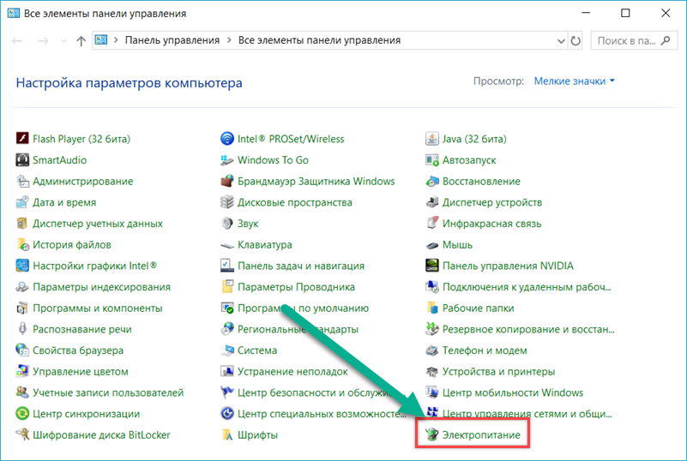Expand the address bar history dropdown
Viewport: 687px width, 461px height.
click(561, 41)
